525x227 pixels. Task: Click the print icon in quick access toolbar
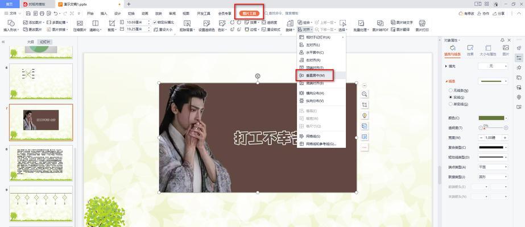click(x=42, y=14)
